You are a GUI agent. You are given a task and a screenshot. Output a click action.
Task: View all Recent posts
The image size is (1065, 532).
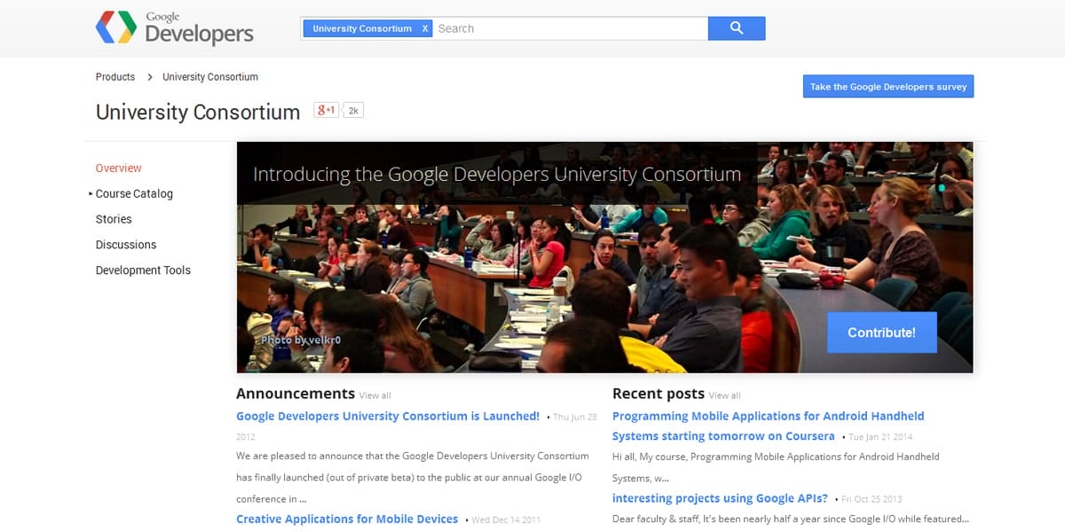pos(724,395)
